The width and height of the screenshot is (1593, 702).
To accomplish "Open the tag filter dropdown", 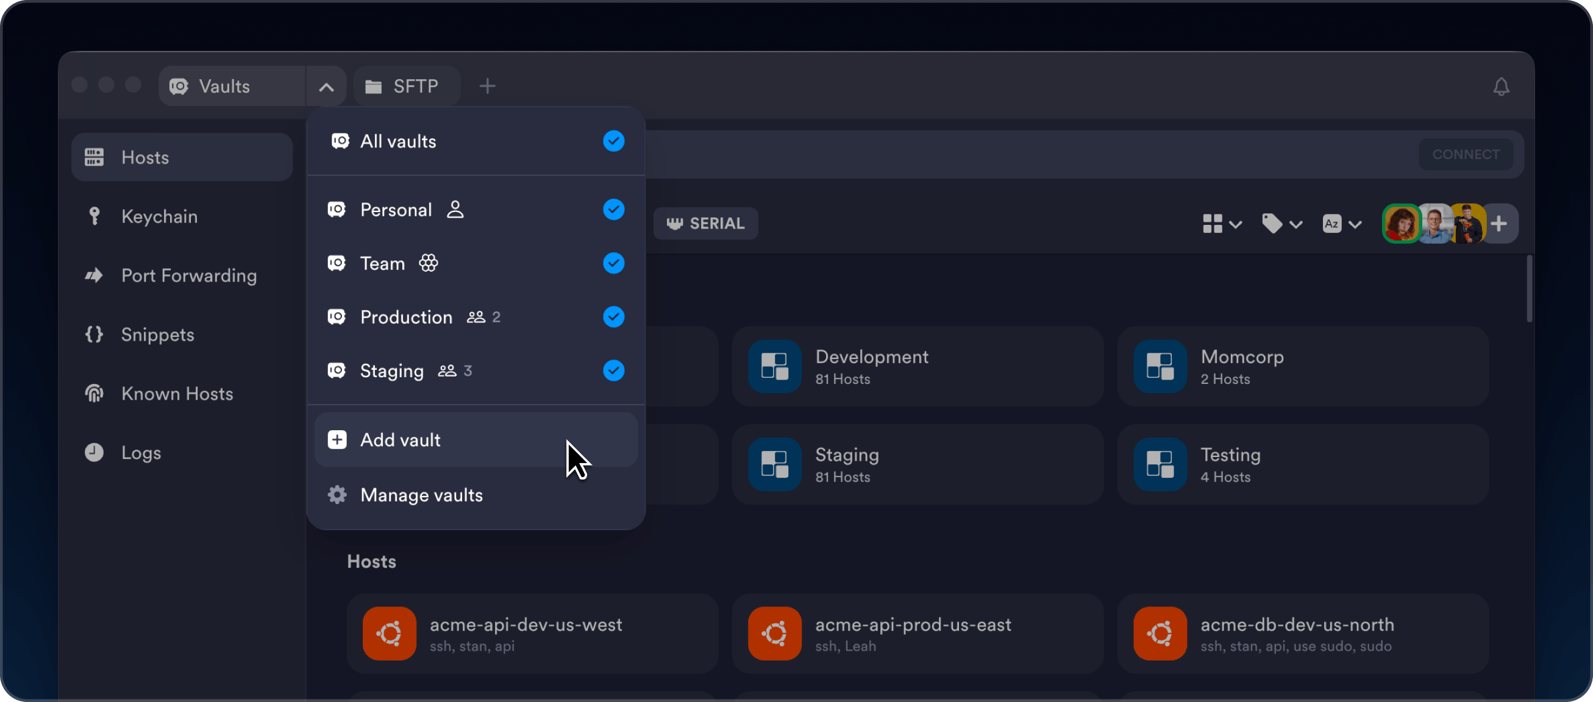I will pos(1282,224).
